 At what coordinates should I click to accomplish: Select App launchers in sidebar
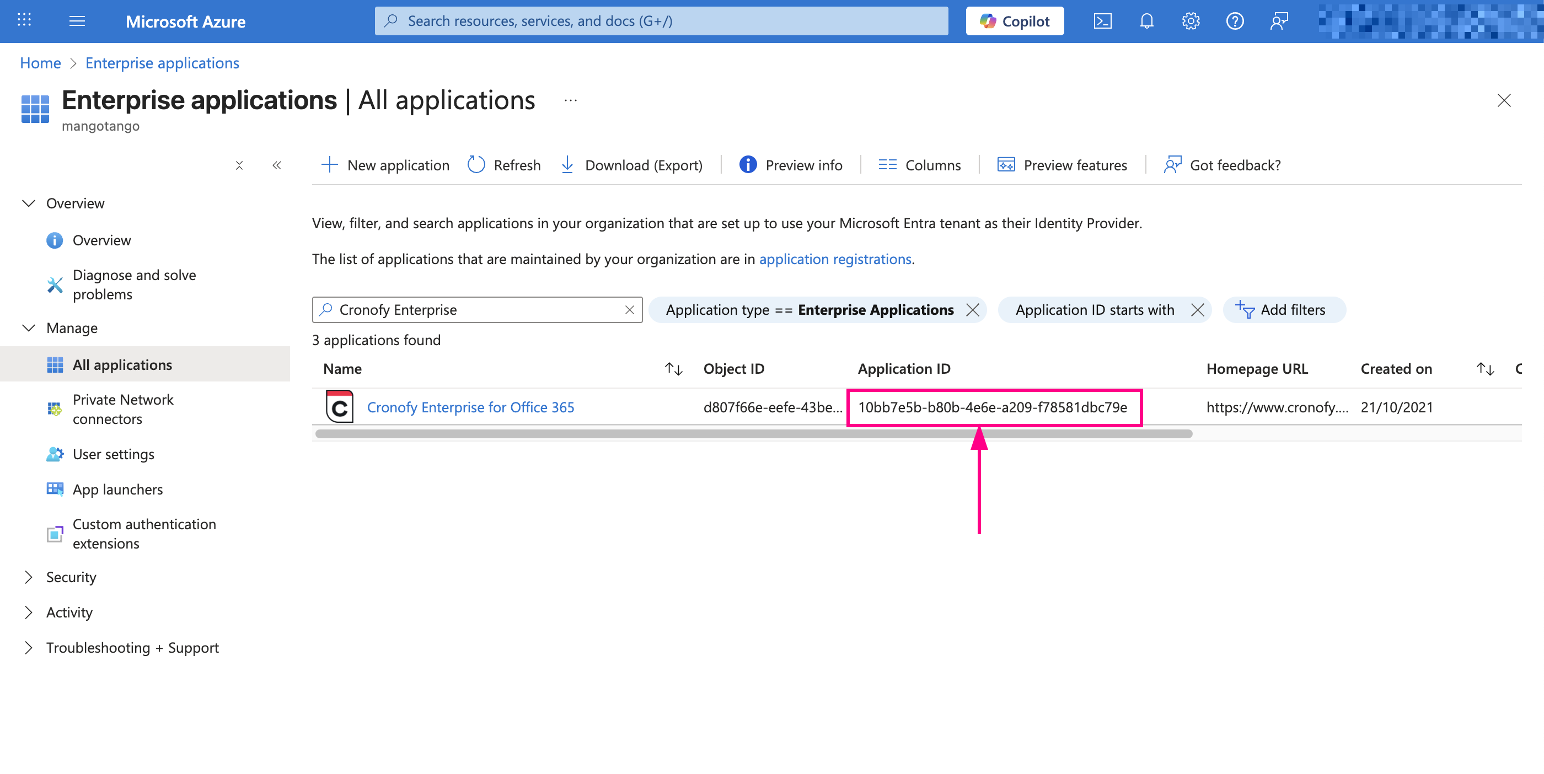coord(117,490)
